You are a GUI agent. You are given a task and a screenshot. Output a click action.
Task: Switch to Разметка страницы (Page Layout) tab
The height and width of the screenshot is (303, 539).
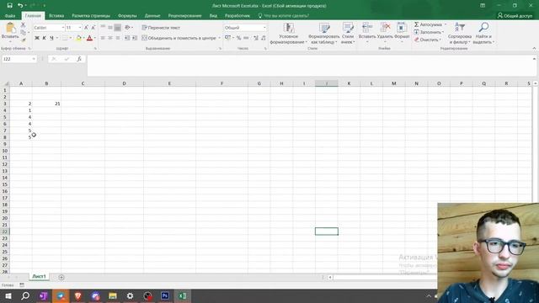[91, 16]
